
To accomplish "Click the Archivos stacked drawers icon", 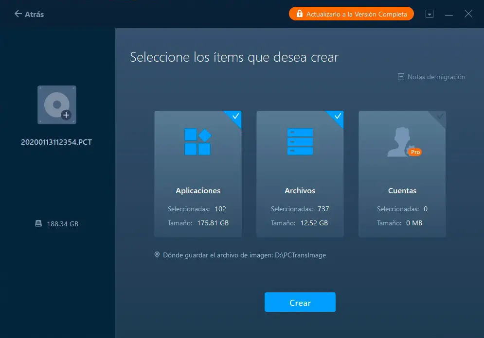I will coord(300,142).
